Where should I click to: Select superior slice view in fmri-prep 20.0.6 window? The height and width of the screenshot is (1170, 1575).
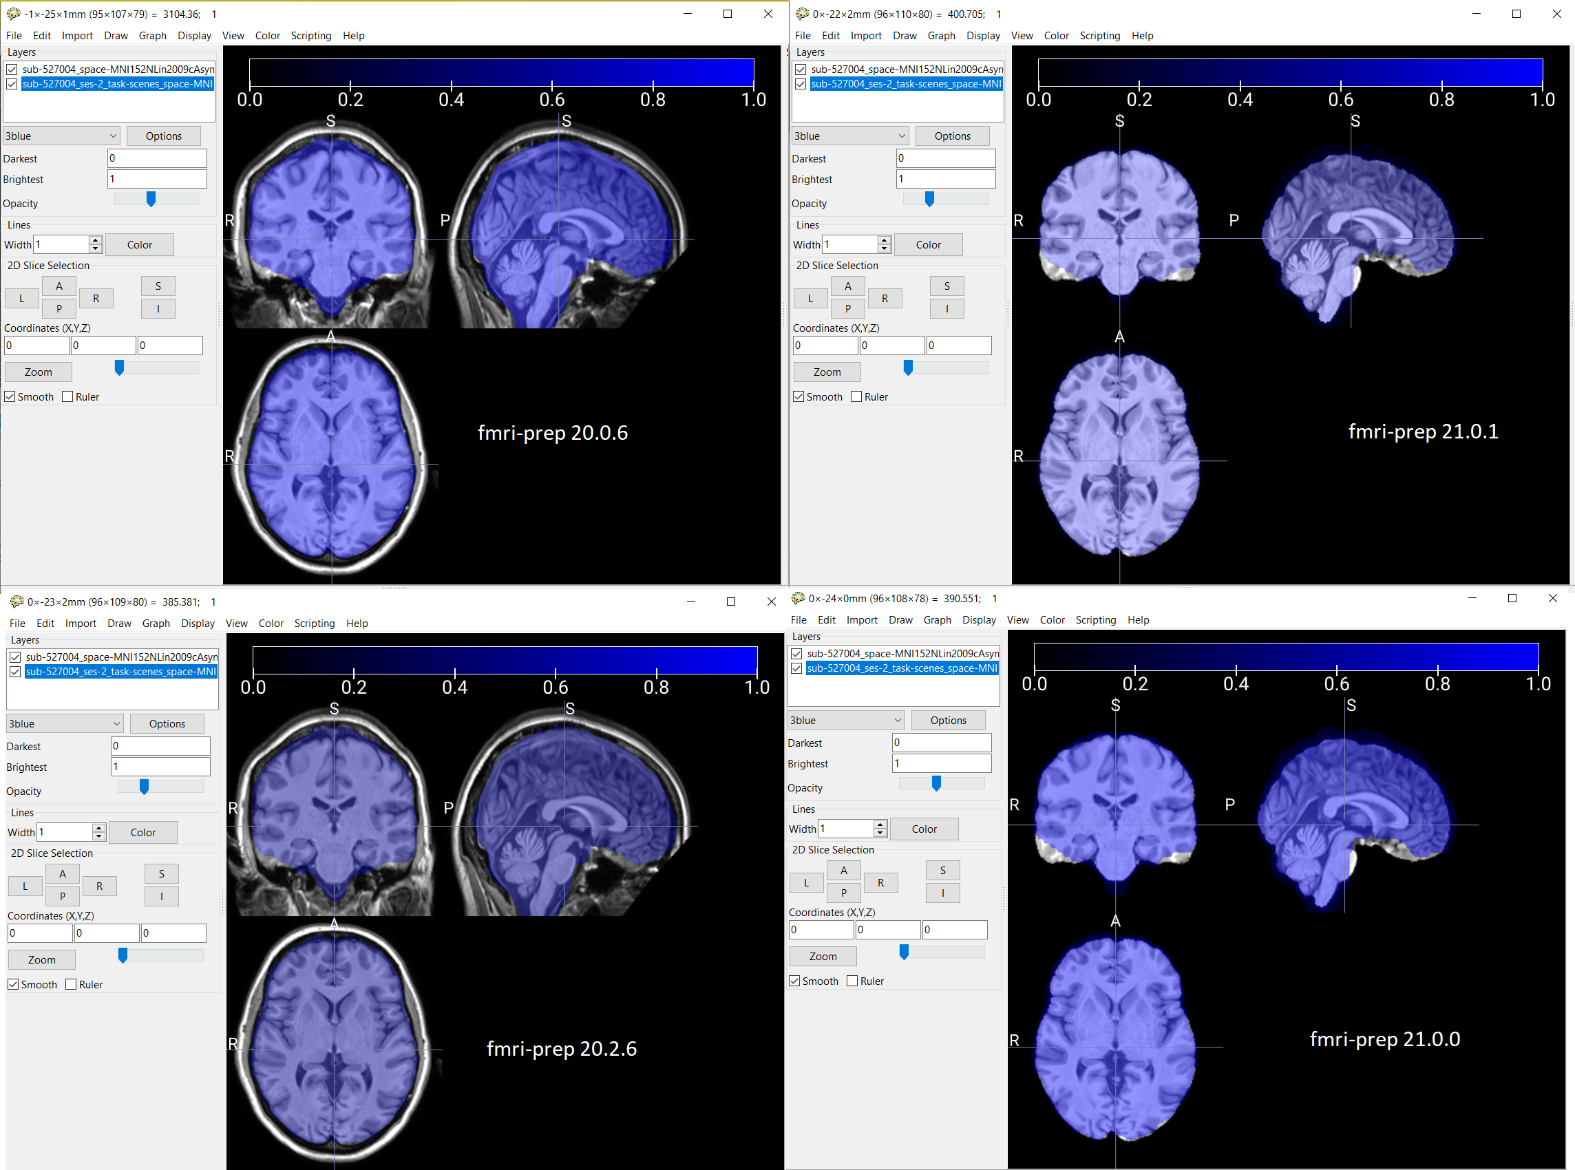coord(158,286)
